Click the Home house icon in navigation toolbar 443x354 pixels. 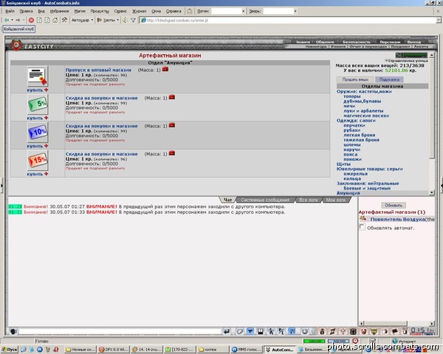[x=55, y=20]
